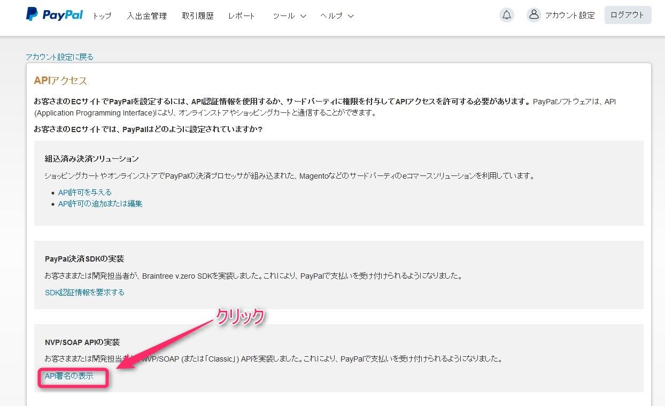Click the PayPal logo

click(x=55, y=14)
